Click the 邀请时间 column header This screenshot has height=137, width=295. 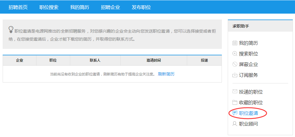click(x=153, y=60)
